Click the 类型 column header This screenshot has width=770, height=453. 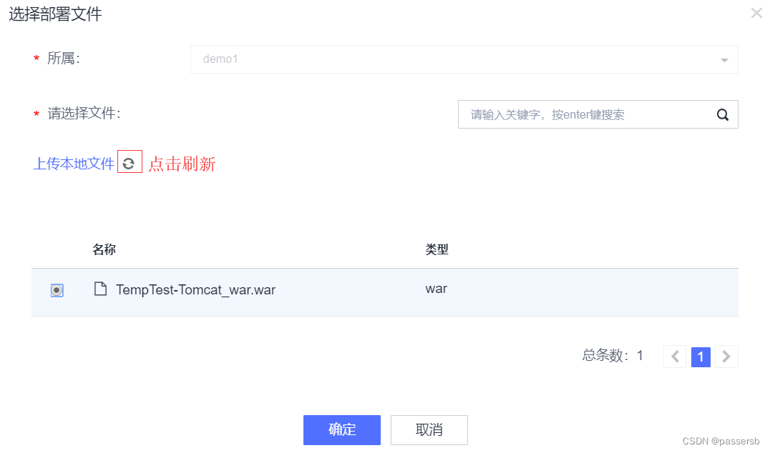click(437, 249)
